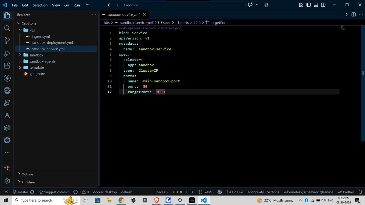Click the AI chat sparkle icon in title bar
Image resolution: width=365 pixels, height=205 pixels.
[x=251, y=5]
